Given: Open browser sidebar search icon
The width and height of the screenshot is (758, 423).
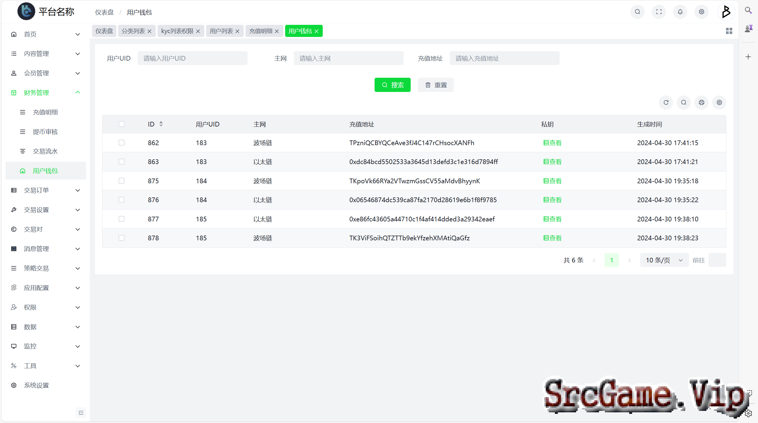Looking at the screenshot, I should [748, 10].
